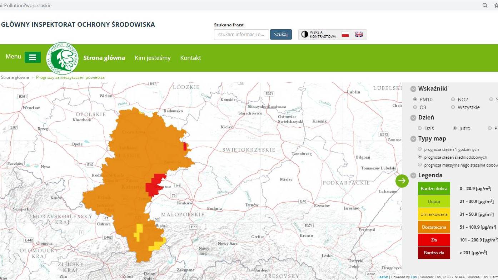
Task: Click the red Zła legend swatch
Action: 434,240
